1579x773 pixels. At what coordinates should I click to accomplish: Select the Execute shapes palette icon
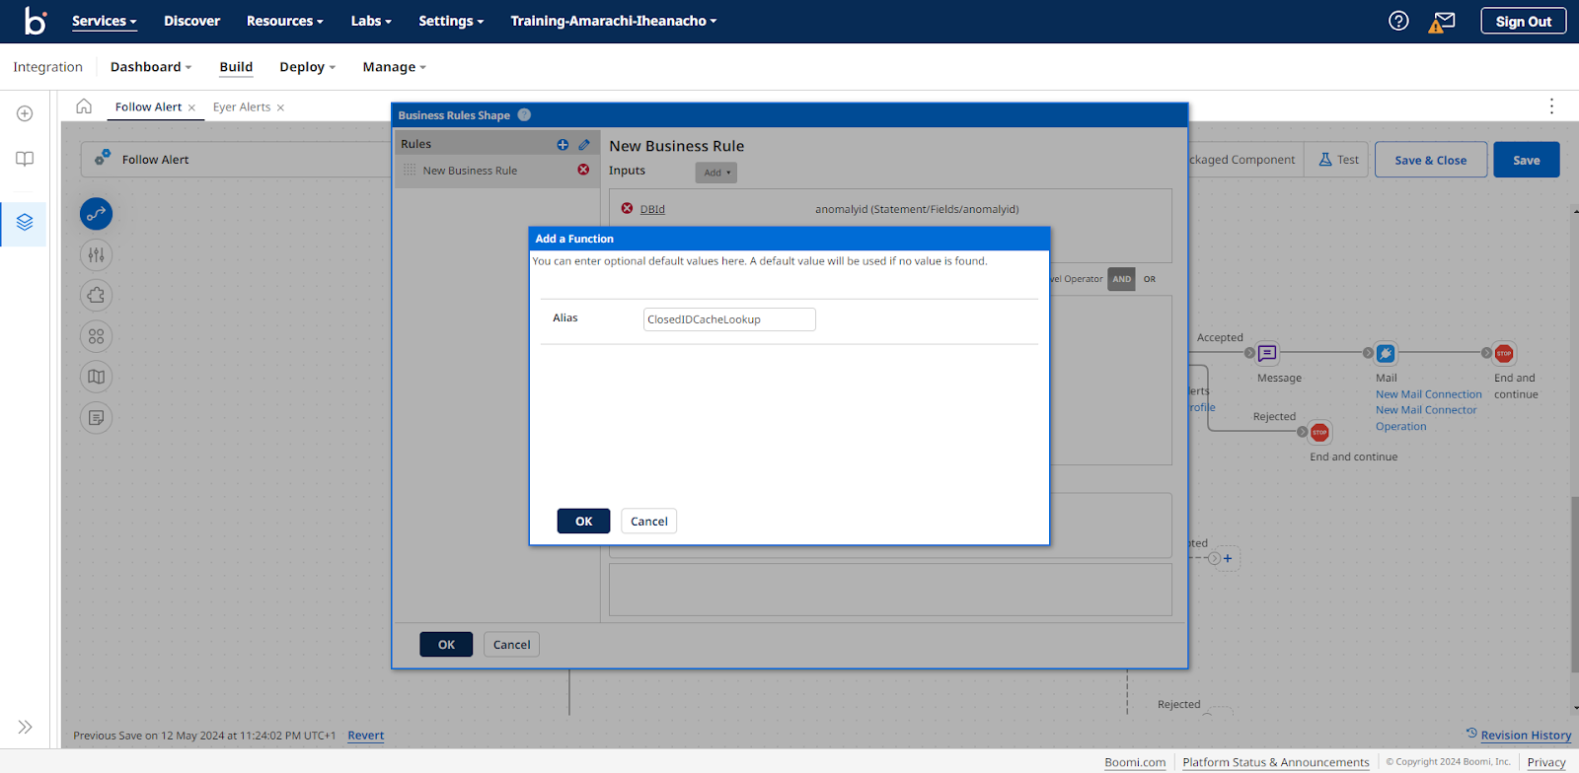point(96,214)
